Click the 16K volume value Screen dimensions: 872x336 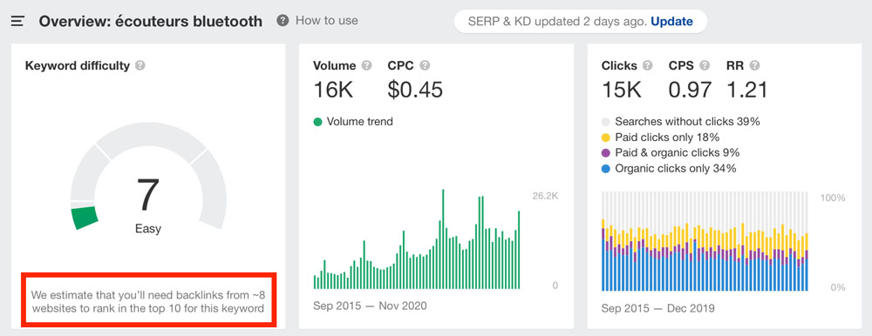(333, 90)
